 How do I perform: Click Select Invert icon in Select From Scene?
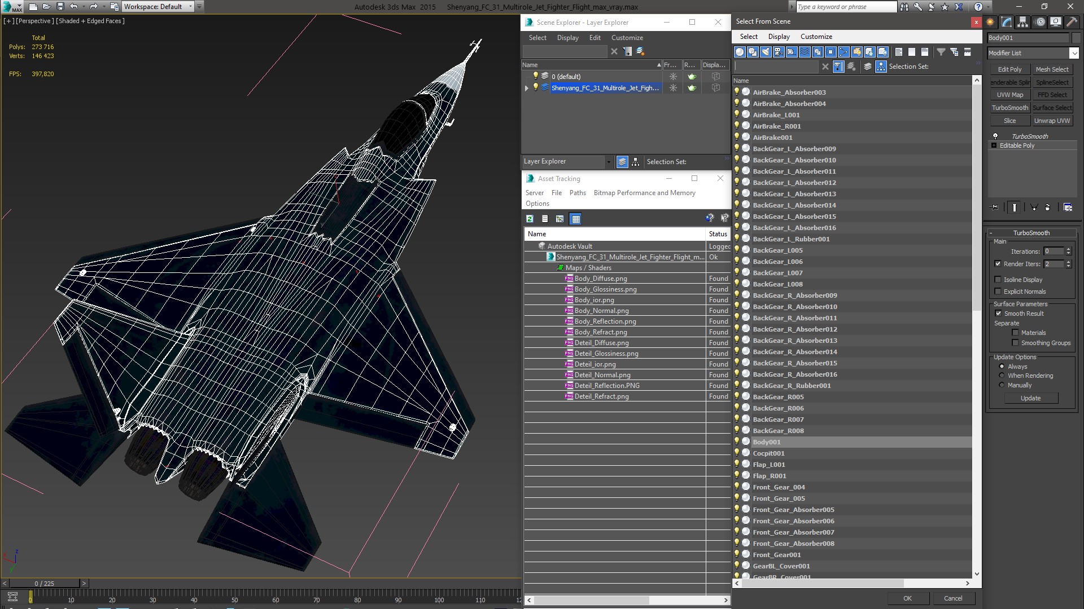tap(925, 52)
